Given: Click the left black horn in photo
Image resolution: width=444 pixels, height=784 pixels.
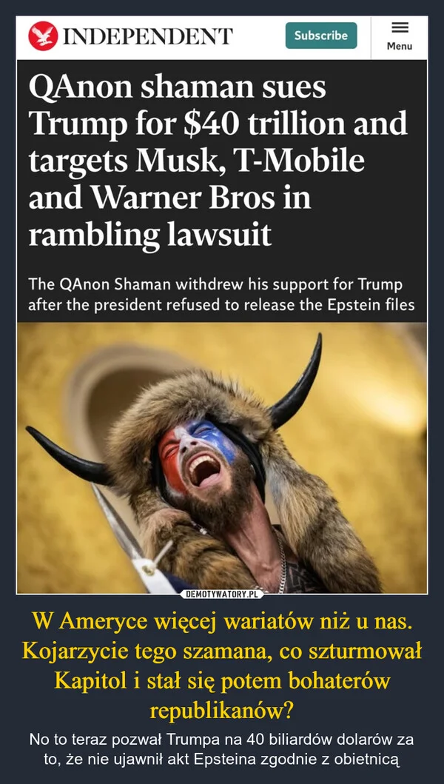Looking at the screenshot, I should coord(67,456).
